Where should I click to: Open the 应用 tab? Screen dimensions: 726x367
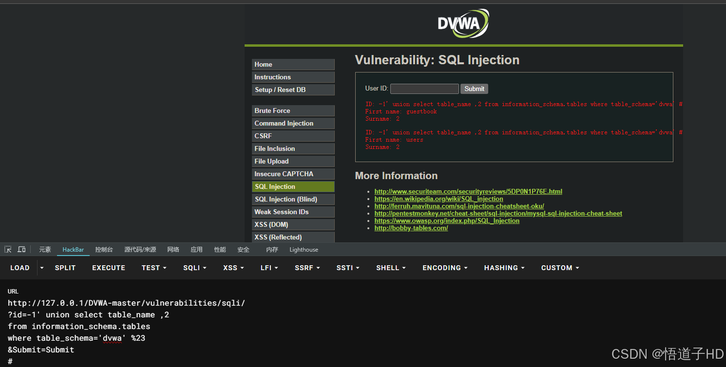coord(196,250)
